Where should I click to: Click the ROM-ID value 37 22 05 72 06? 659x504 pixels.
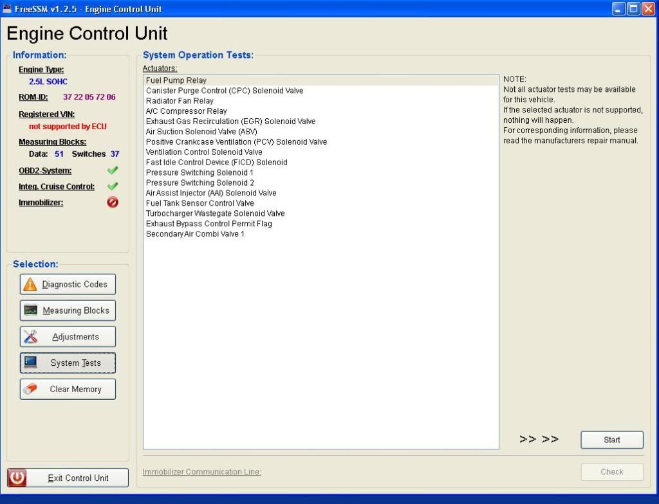pos(89,97)
